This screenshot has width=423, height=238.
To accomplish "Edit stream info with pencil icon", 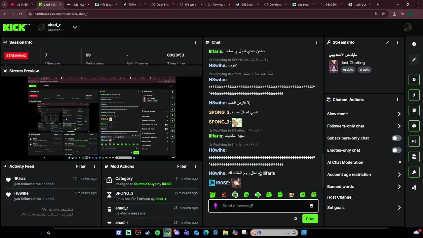I will 388,42.
